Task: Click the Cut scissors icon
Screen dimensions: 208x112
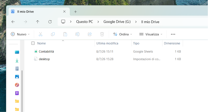Action: click(x=40, y=34)
